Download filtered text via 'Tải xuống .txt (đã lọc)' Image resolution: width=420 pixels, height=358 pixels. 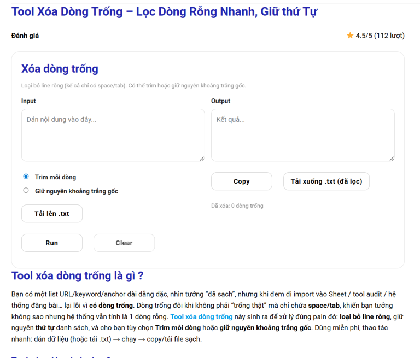[326, 181]
